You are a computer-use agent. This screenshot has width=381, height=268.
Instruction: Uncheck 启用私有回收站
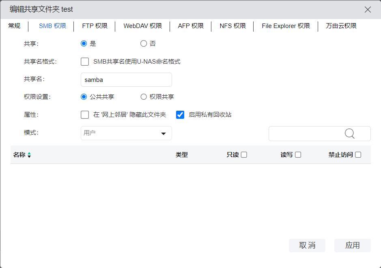[x=180, y=115]
